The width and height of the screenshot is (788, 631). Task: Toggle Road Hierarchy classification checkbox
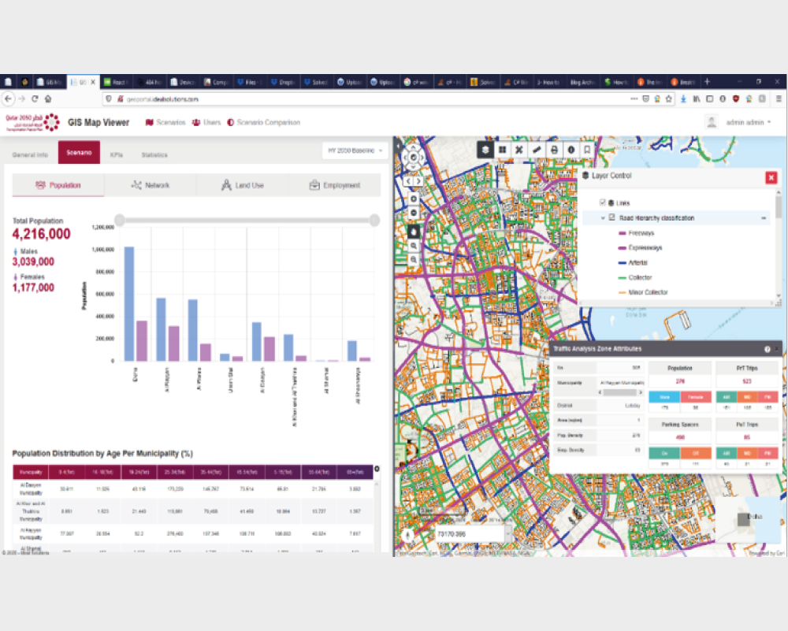tap(611, 217)
